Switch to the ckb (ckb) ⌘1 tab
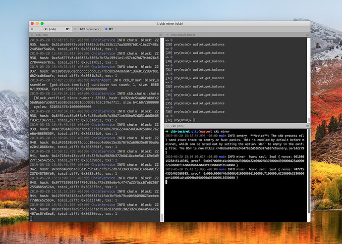The width and height of the screenshot is (342, 244). point(51,29)
